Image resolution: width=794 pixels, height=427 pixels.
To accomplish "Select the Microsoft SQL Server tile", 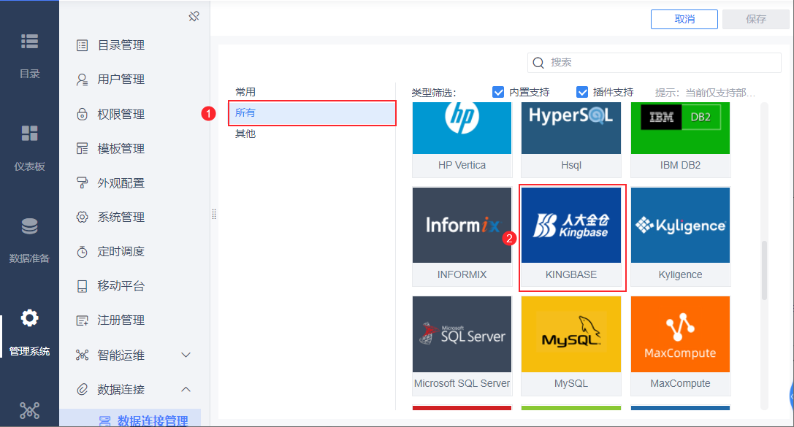I will click(462, 345).
